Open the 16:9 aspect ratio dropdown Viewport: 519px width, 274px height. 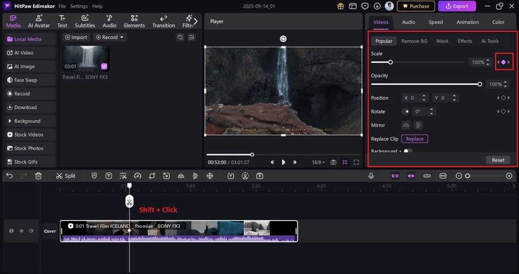[x=318, y=163]
